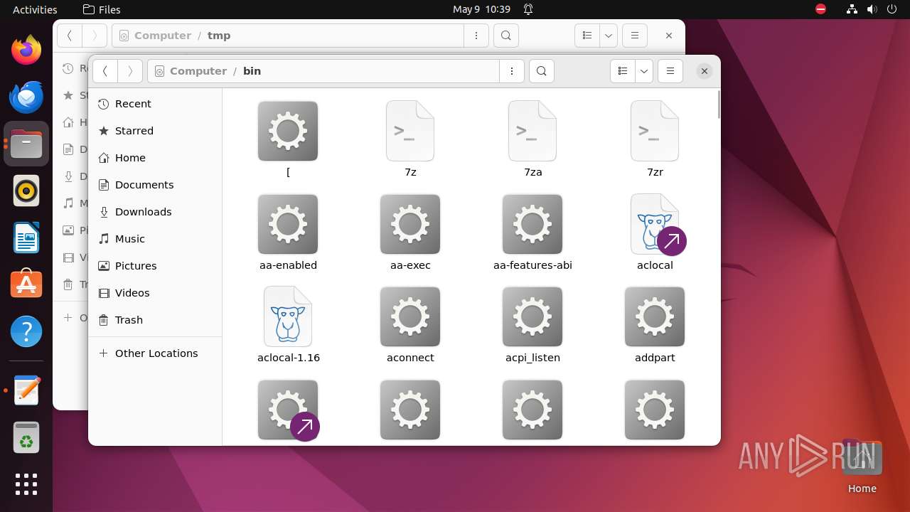Select the aclocal-1.16 Perl file icon
The image size is (910, 512).
point(288,316)
